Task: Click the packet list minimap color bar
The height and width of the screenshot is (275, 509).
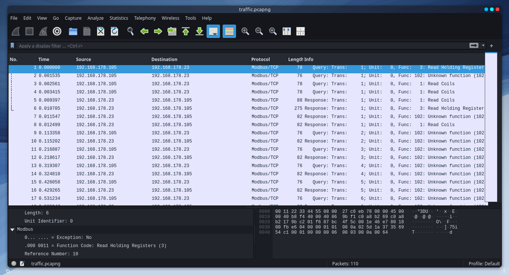Action: coord(491,127)
